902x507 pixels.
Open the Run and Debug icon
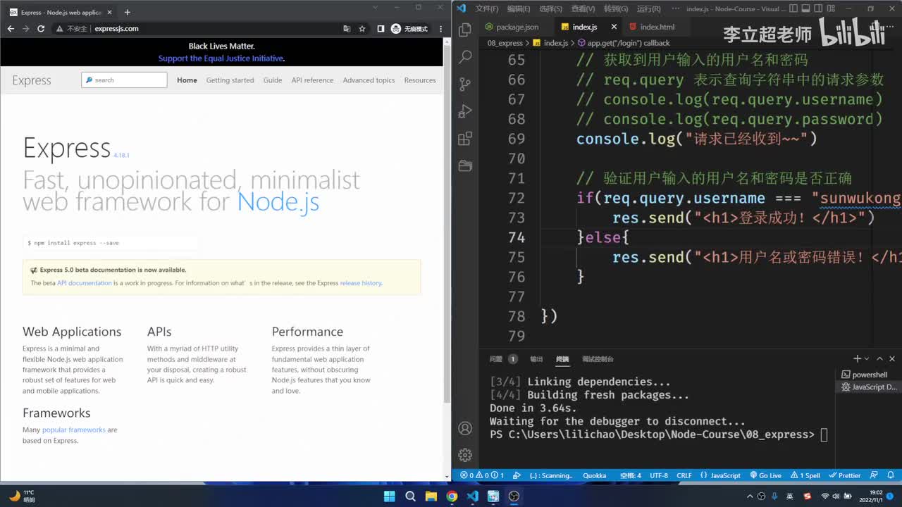click(x=465, y=111)
